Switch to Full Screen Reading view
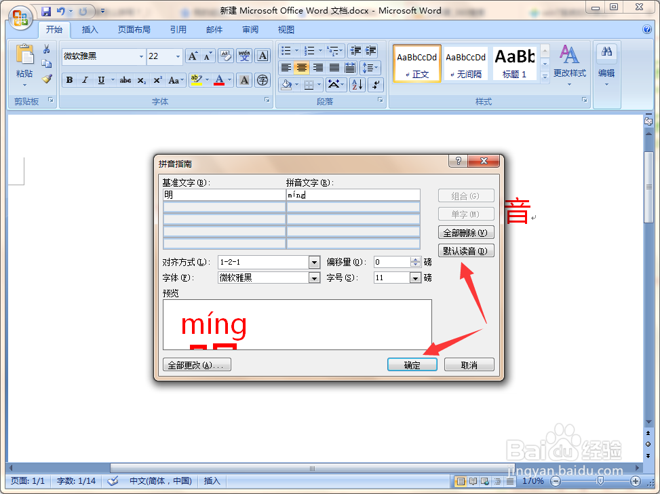Viewport: 660px width, 494px height. click(x=473, y=481)
